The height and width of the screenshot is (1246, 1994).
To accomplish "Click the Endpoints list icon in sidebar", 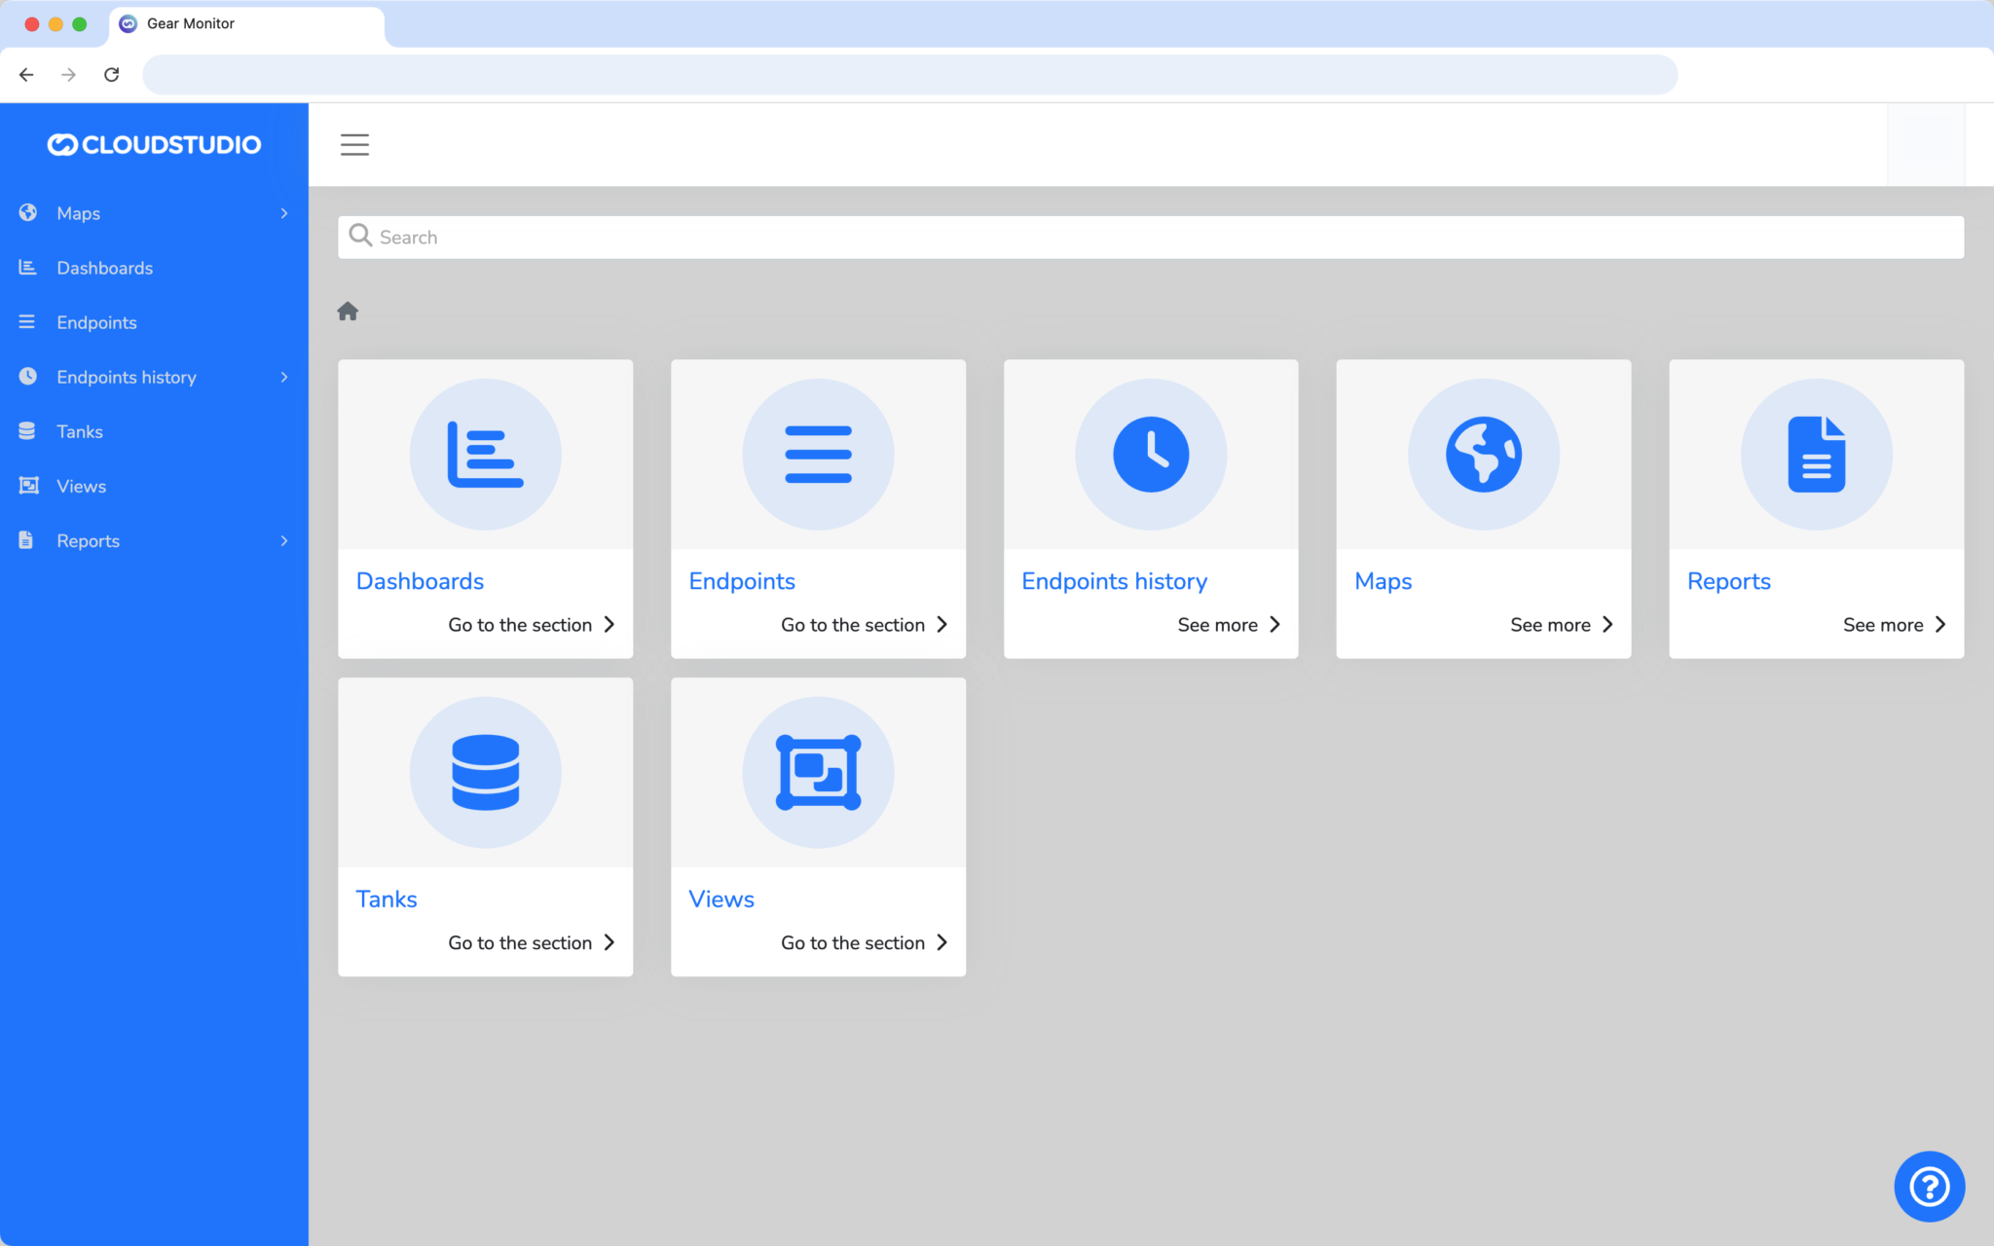I will click(x=29, y=322).
